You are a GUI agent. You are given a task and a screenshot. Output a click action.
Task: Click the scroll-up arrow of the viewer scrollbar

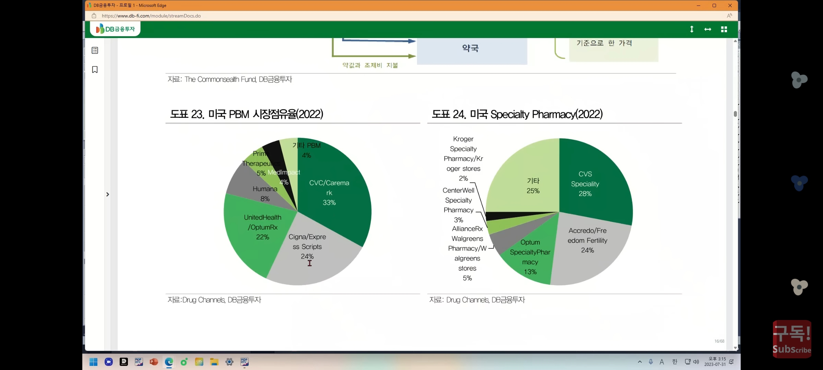[735, 41]
